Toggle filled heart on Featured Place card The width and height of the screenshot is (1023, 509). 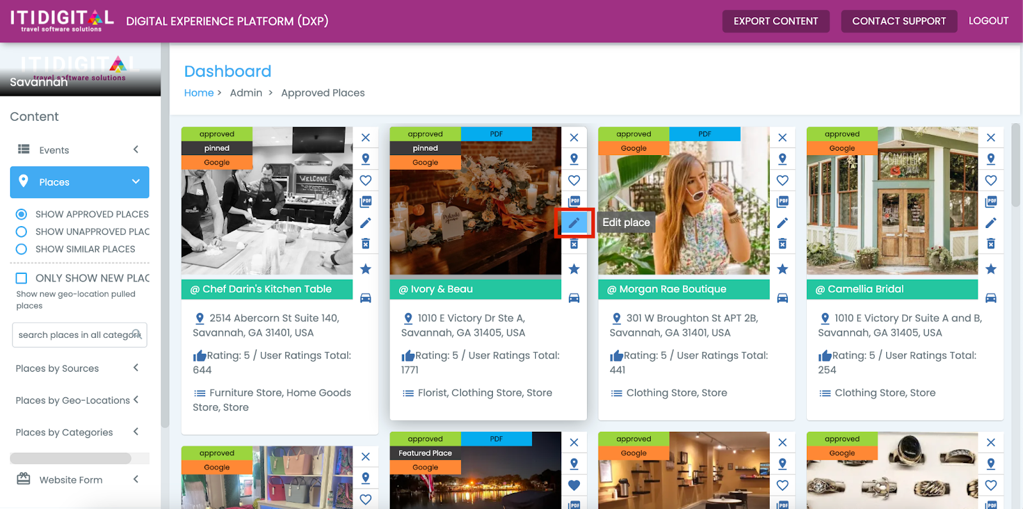[574, 485]
